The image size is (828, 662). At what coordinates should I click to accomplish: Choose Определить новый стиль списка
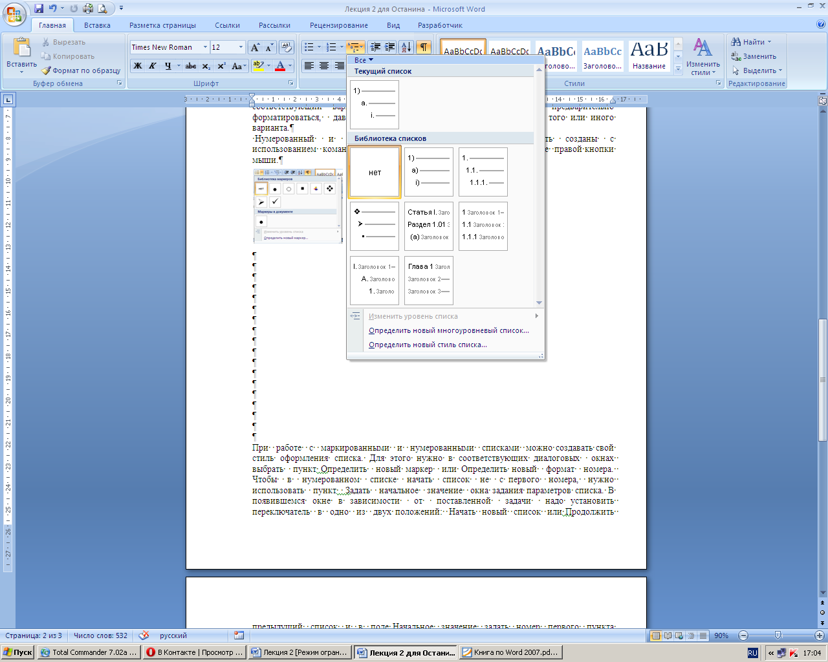pyautogui.click(x=428, y=345)
